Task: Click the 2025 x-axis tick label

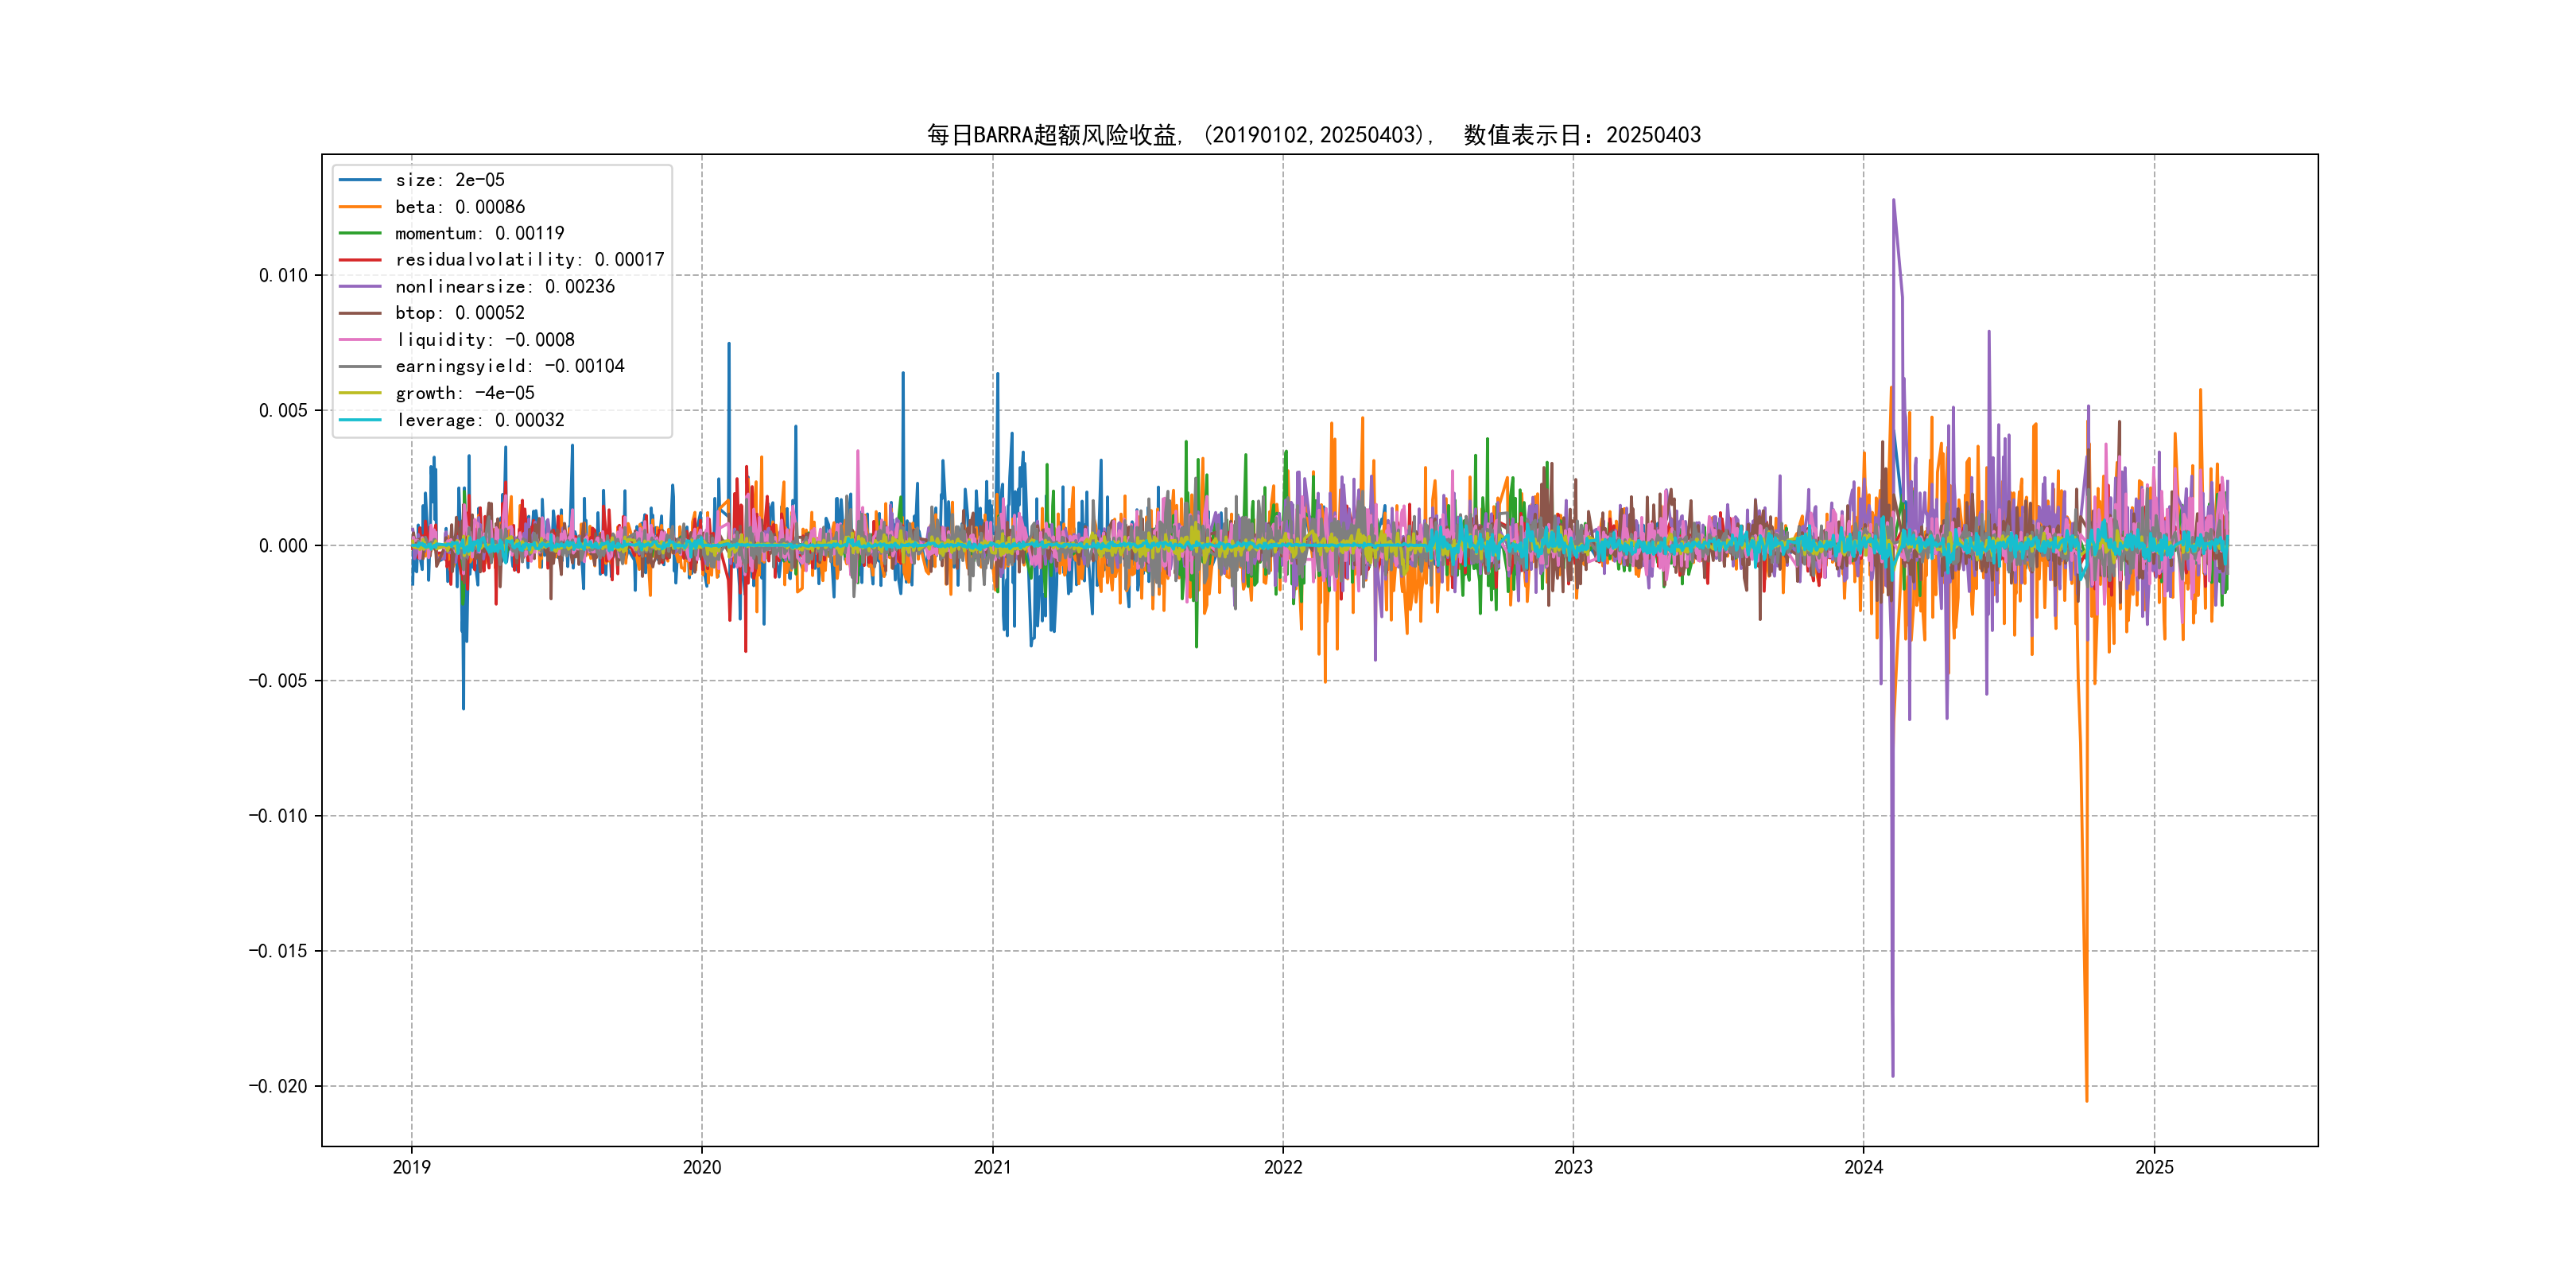Action: 2154,1167
